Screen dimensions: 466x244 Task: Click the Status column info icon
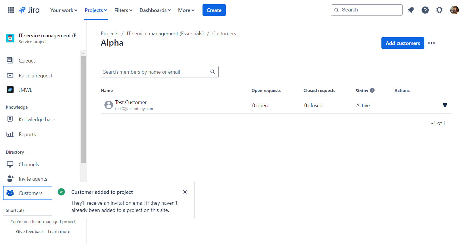(373, 90)
